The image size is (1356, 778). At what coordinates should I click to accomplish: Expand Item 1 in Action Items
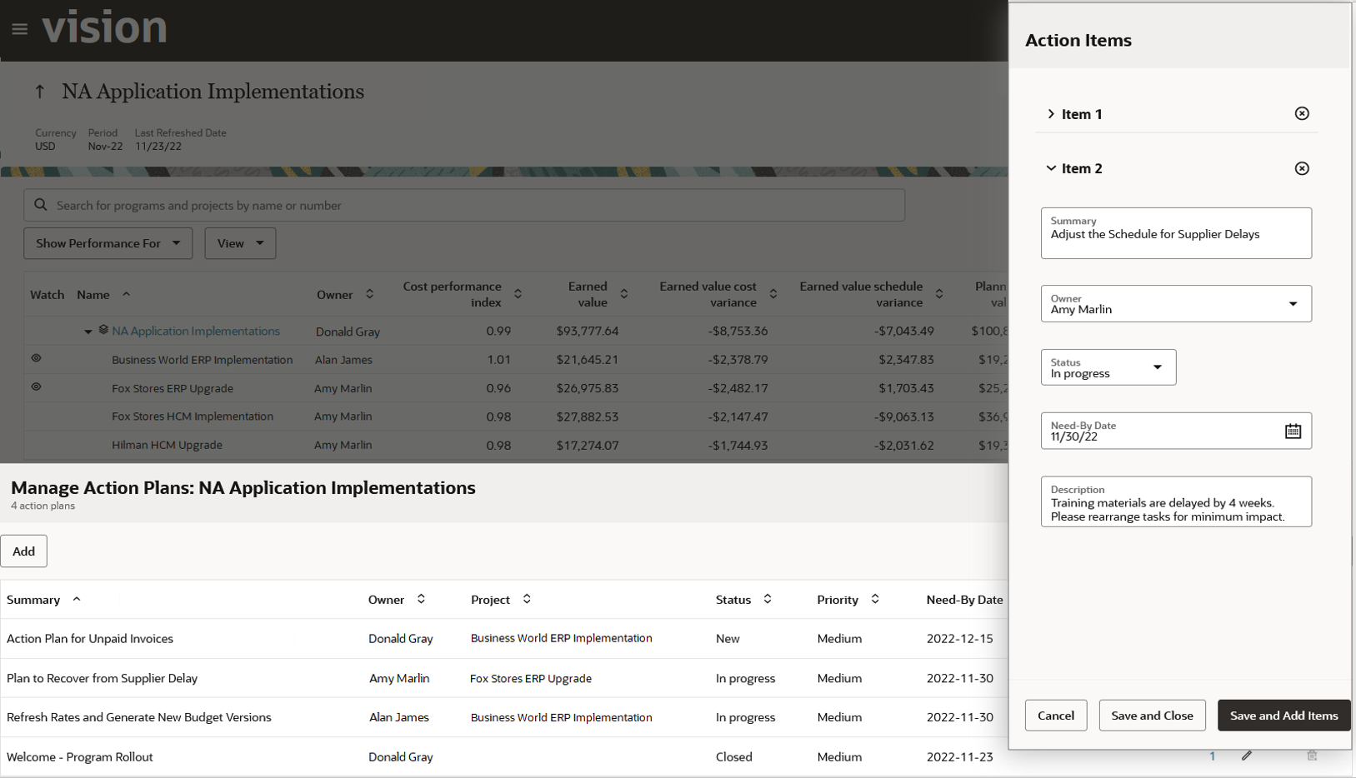(1051, 114)
